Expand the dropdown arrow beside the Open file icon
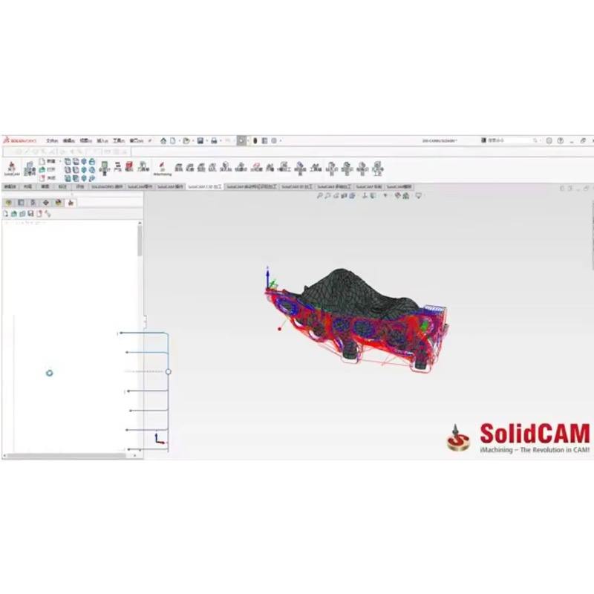 (192, 141)
